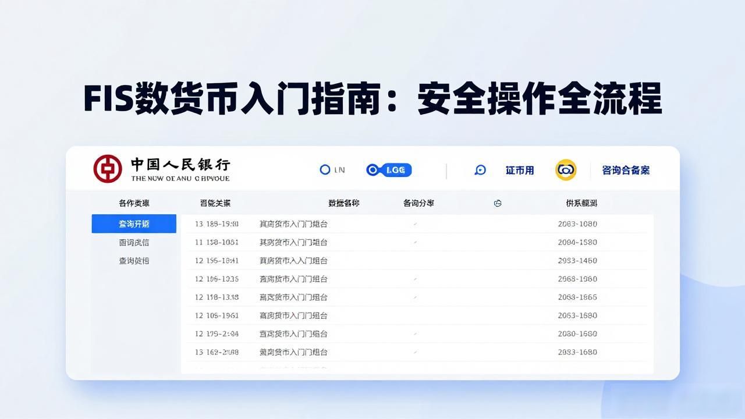Click the date cell "12 196-18:41"
Image resolution: width=745 pixels, height=419 pixels.
[217, 261]
